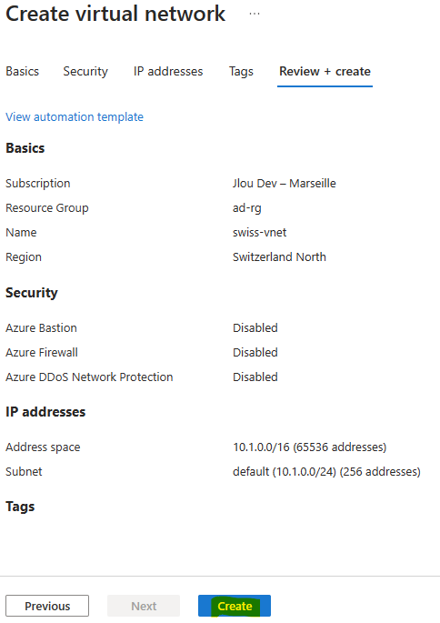
Task: Open the ellipsis menu beside the title
Action: [x=255, y=14]
